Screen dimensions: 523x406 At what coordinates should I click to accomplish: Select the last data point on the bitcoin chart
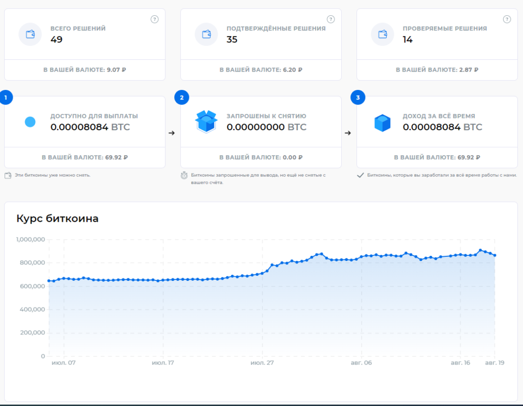pos(494,255)
